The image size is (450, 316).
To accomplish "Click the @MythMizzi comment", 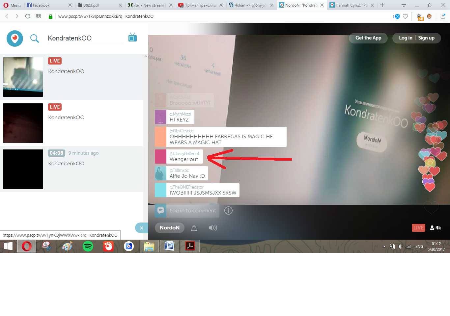I will 175,117.
